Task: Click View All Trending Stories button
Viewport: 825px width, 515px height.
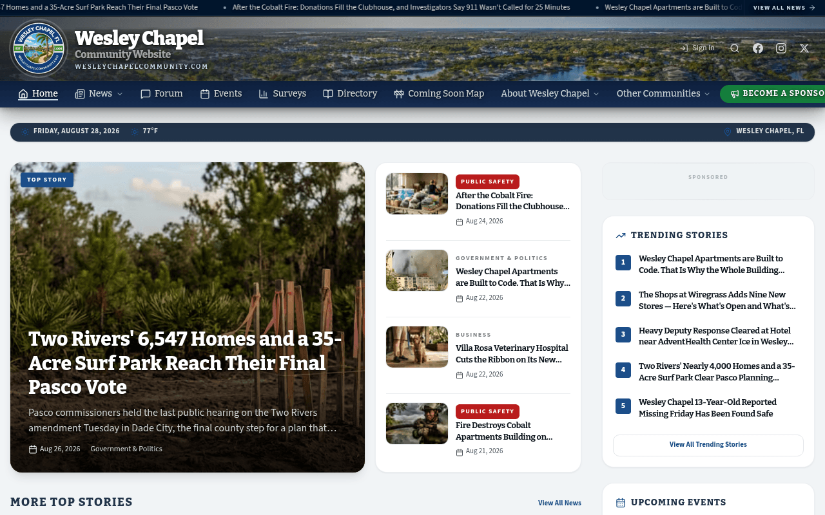Action: (x=708, y=445)
